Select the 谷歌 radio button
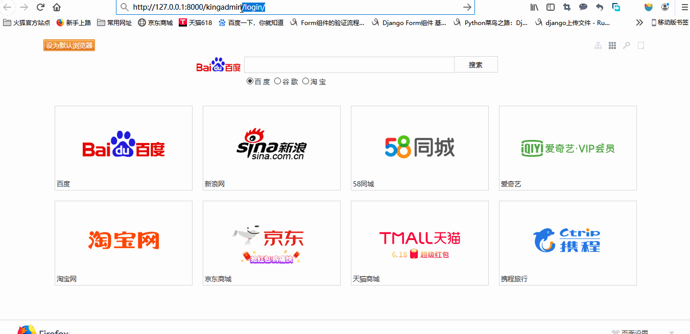 click(277, 81)
